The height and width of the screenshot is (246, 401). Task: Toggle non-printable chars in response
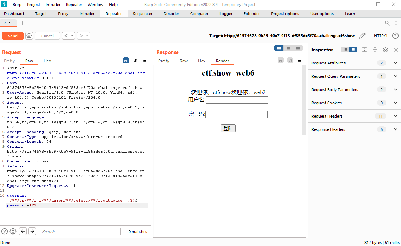(290, 61)
